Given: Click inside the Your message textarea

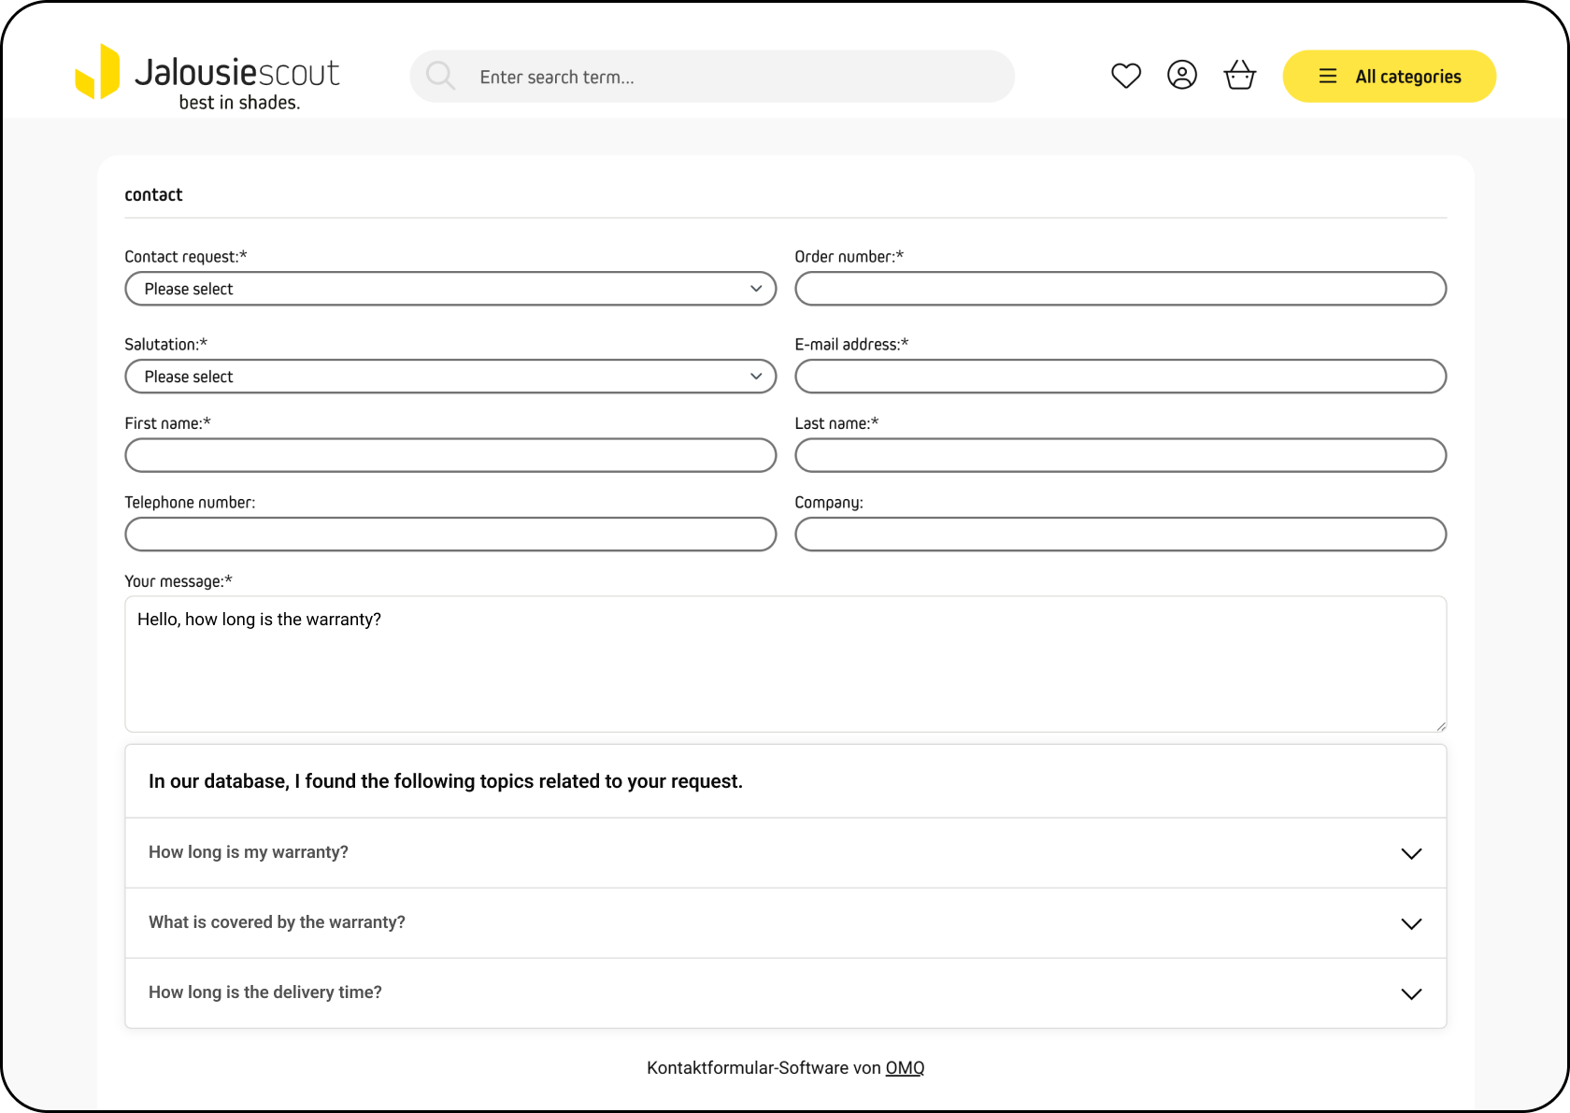Looking at the screenshot, I should [785, 673].
